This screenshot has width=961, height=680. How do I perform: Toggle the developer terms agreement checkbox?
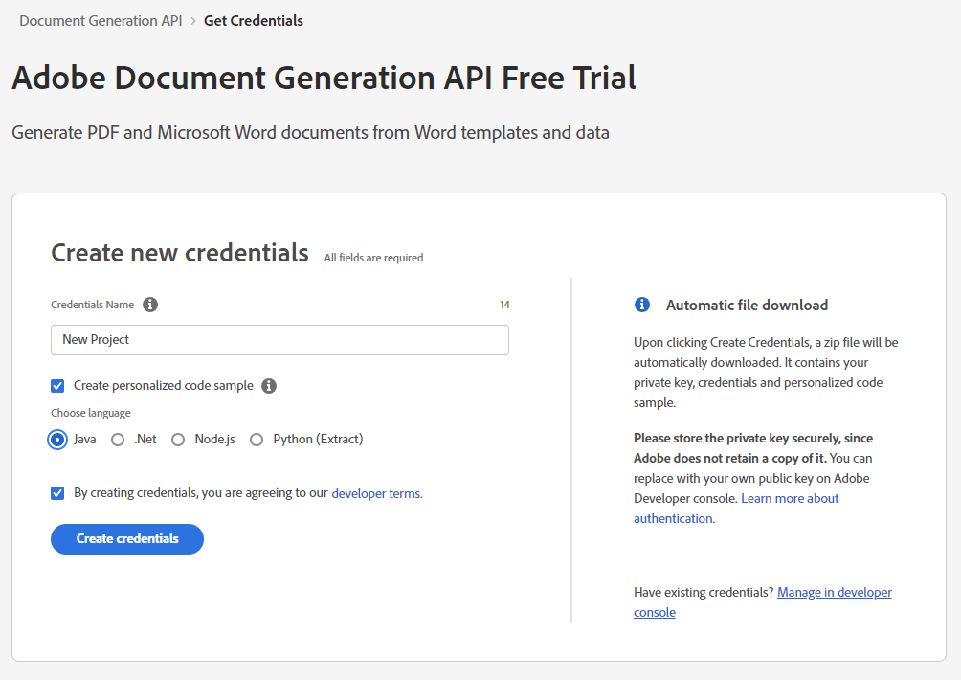[57, 493]
